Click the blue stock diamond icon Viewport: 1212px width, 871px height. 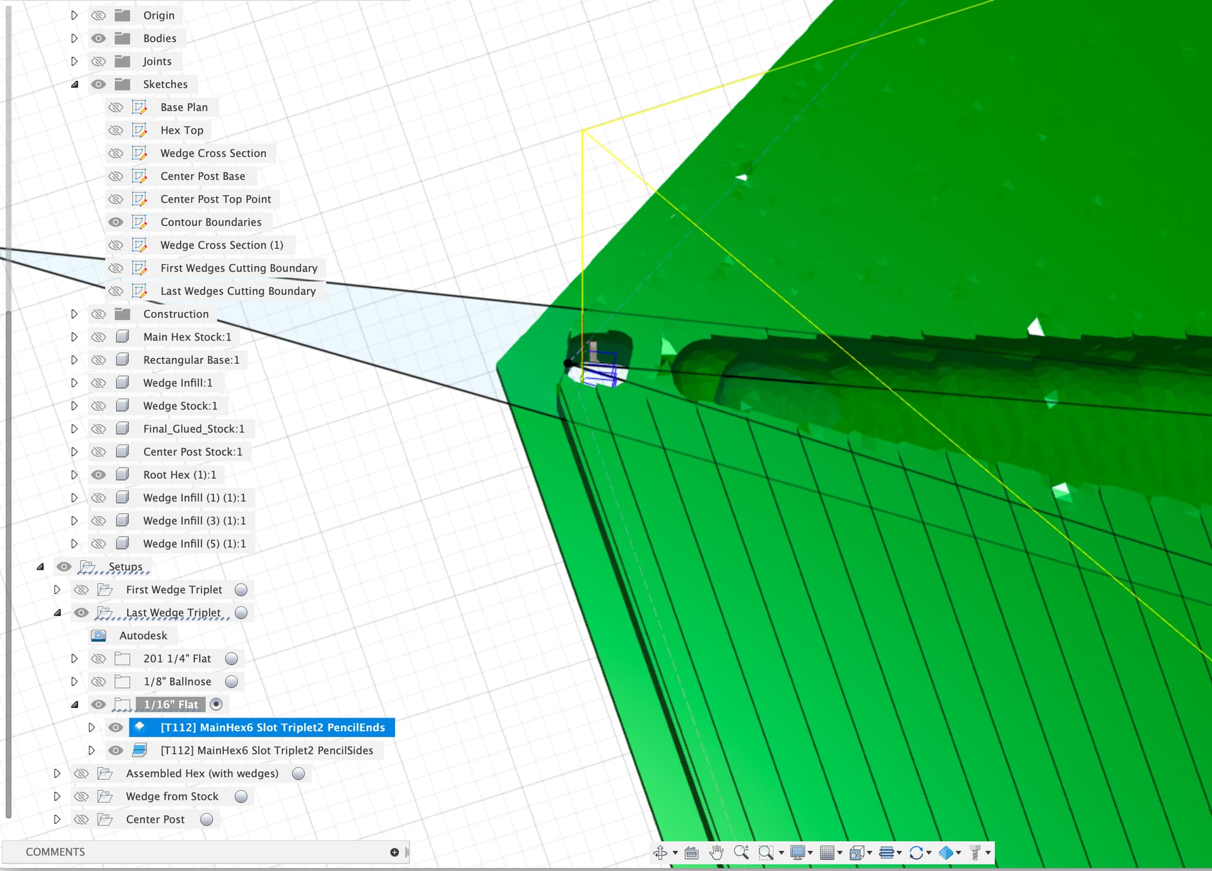[x=946, y=853]
